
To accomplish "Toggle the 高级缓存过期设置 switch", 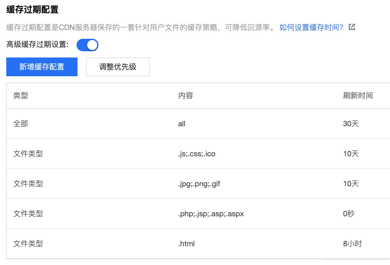I will click(x=87, y=45).
